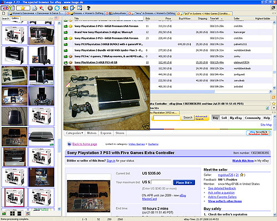
Task: Open the favorites star button
Action: pyautogui.click(x=23, y=8)
